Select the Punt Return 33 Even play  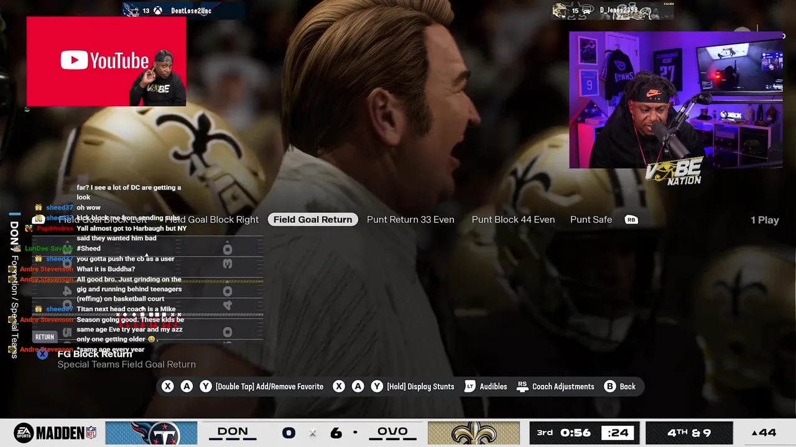click(410, 220)
